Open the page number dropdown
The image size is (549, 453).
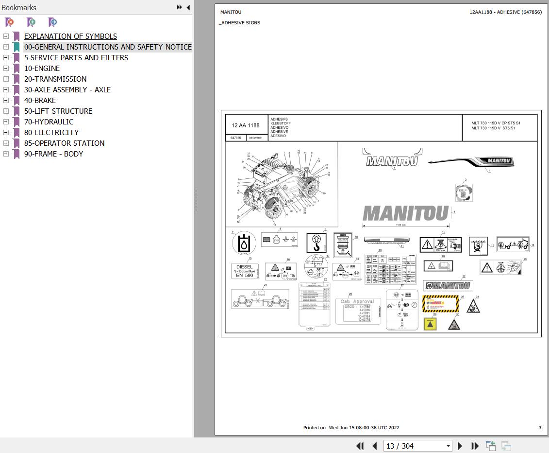coord(449,446)
